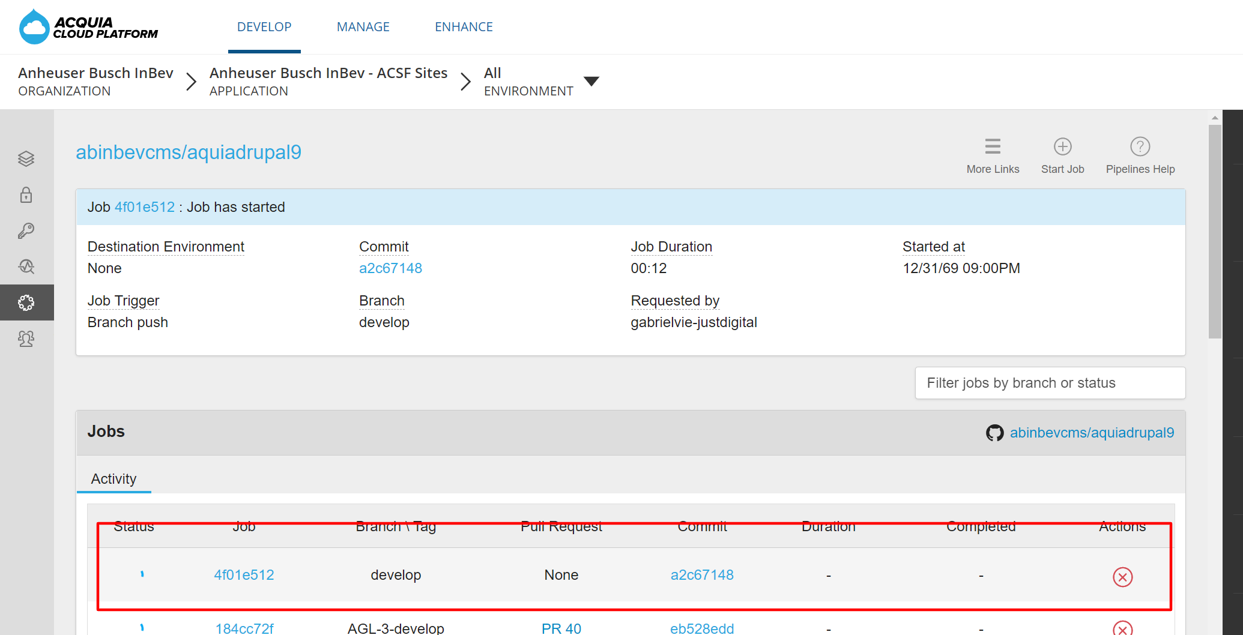The image size is (1243, 635).
Task: Click the Job Trigger label
Action: click(123, 301)
